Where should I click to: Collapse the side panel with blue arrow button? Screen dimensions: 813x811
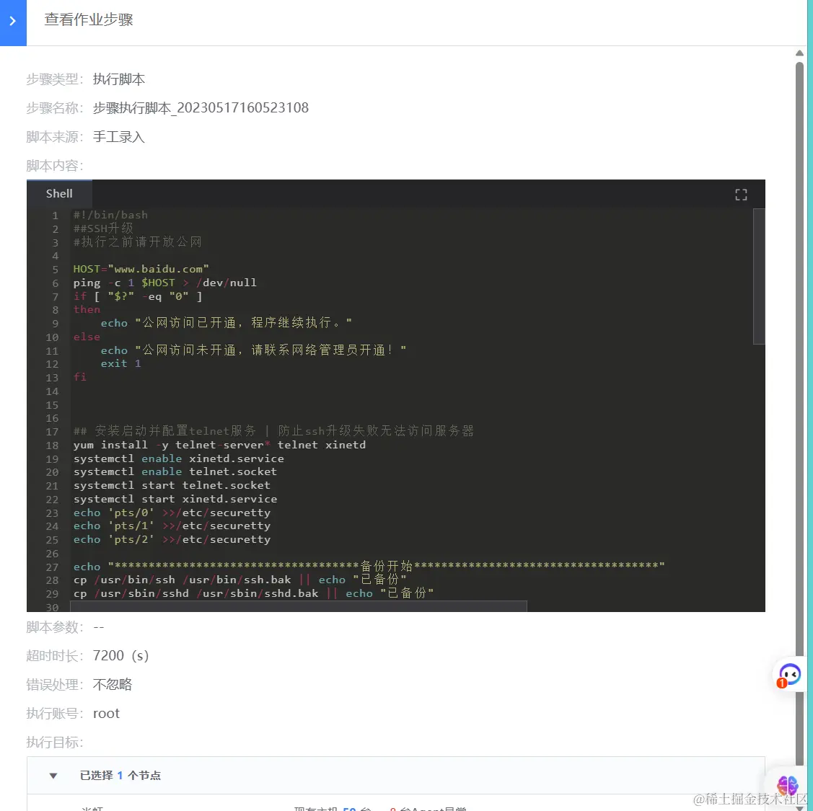pyautogui.click(x=13, y=22)
